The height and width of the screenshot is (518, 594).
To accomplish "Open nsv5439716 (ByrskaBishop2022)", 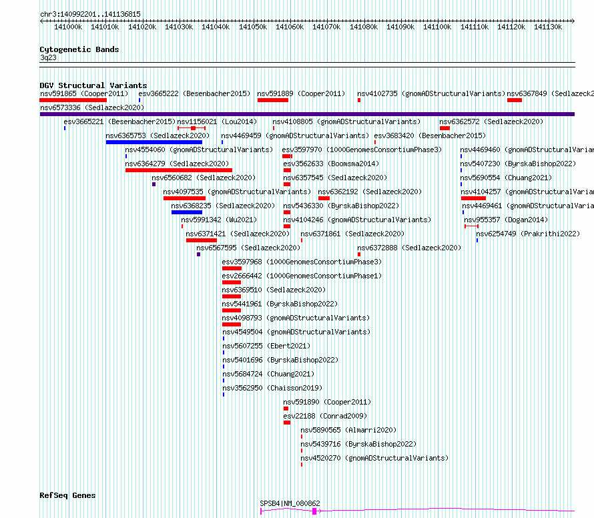I will tap(358, 444).
